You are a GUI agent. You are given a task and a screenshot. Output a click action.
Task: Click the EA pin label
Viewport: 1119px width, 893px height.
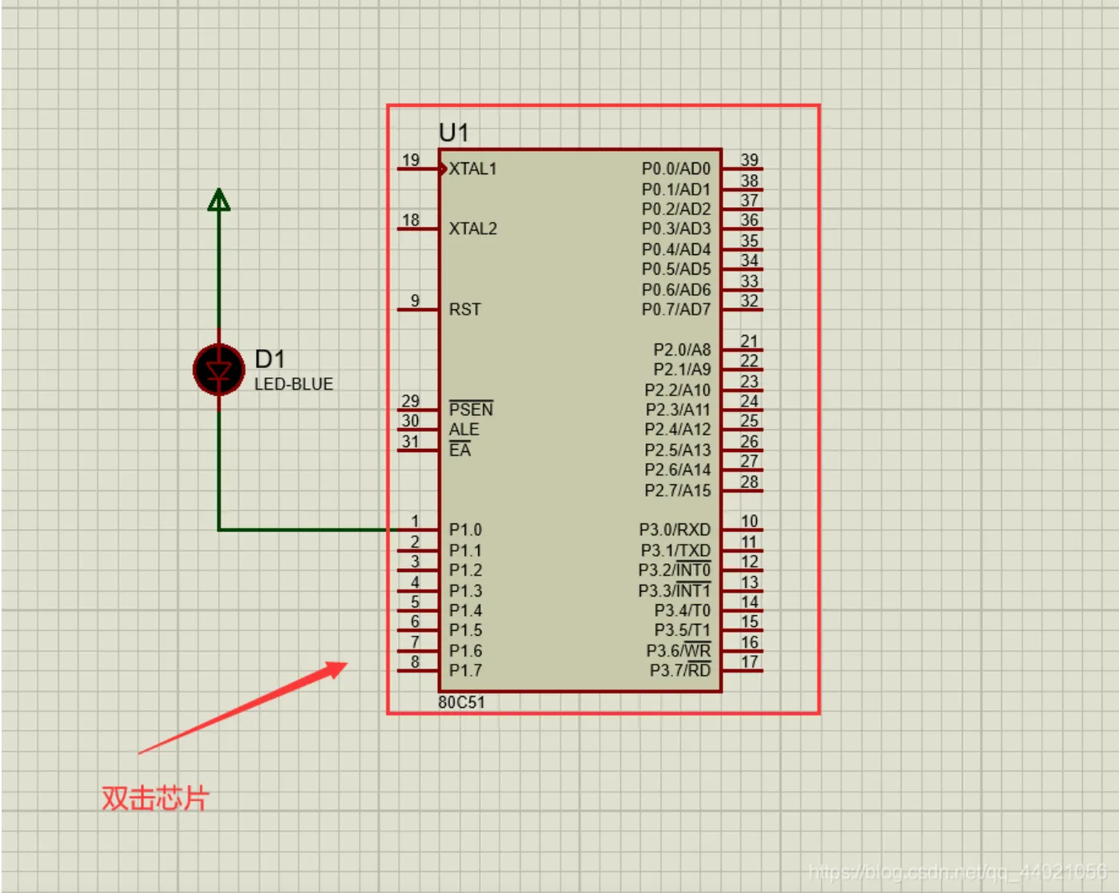[460, 450]
